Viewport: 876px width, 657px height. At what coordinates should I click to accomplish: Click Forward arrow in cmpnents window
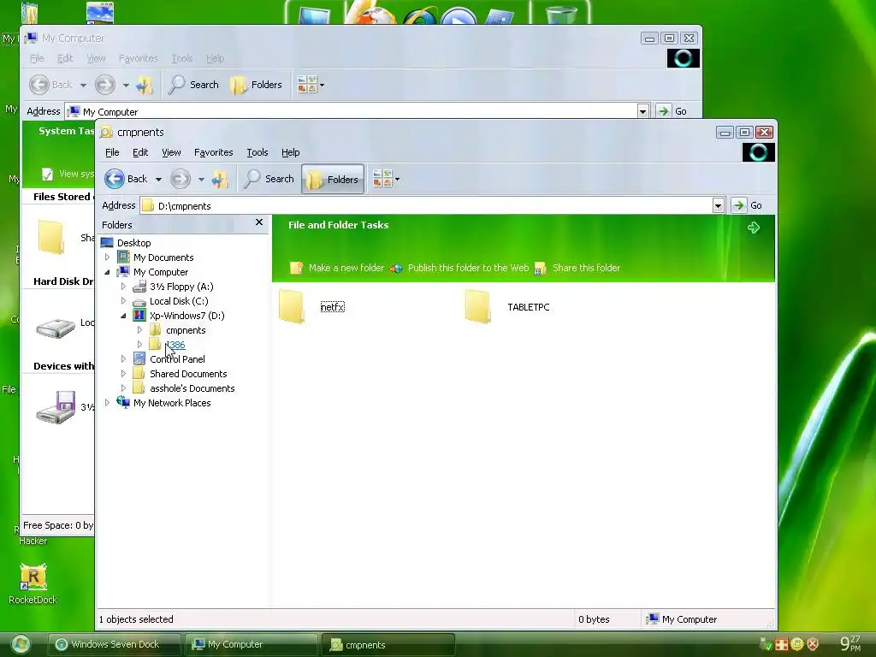pyautogui.click(x=180, y=179)
